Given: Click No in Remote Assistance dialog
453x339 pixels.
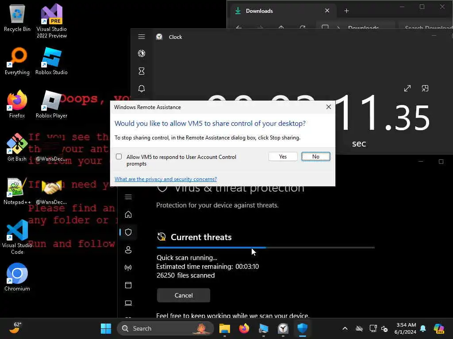Looking at the screenshot, I should pyautogui.click(x=315, y=157).
